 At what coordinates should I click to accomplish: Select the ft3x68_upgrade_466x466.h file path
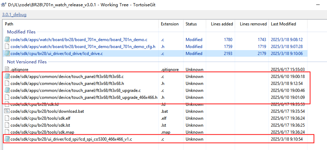[84, 97]
